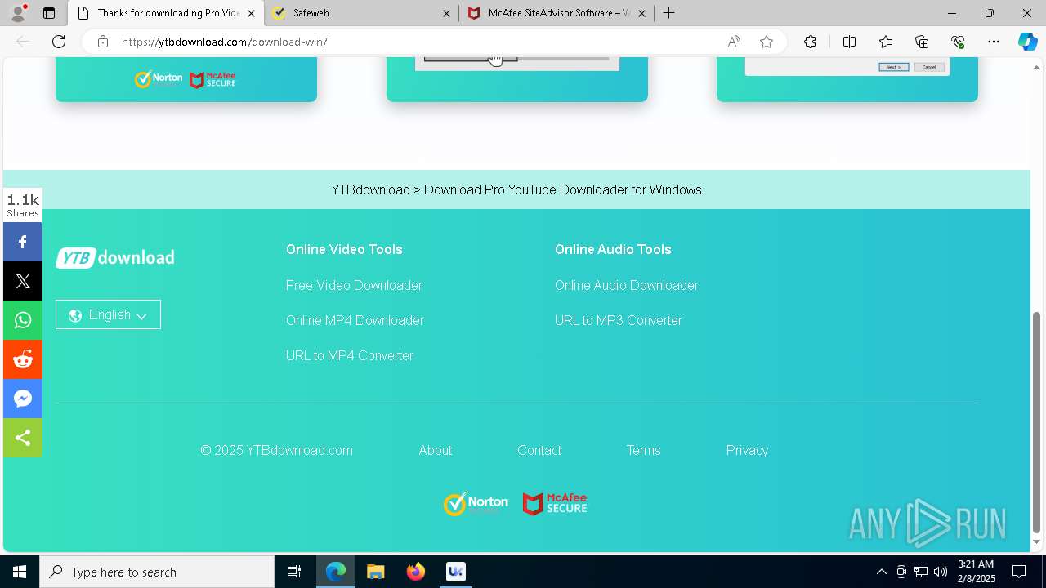Open the Terms footer link
Image resolution: width=1046 pixels, height=588 pixels.
click(643, 450)
